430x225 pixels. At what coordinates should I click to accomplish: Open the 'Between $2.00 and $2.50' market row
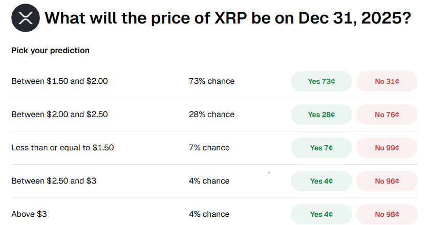pos(59,115)
